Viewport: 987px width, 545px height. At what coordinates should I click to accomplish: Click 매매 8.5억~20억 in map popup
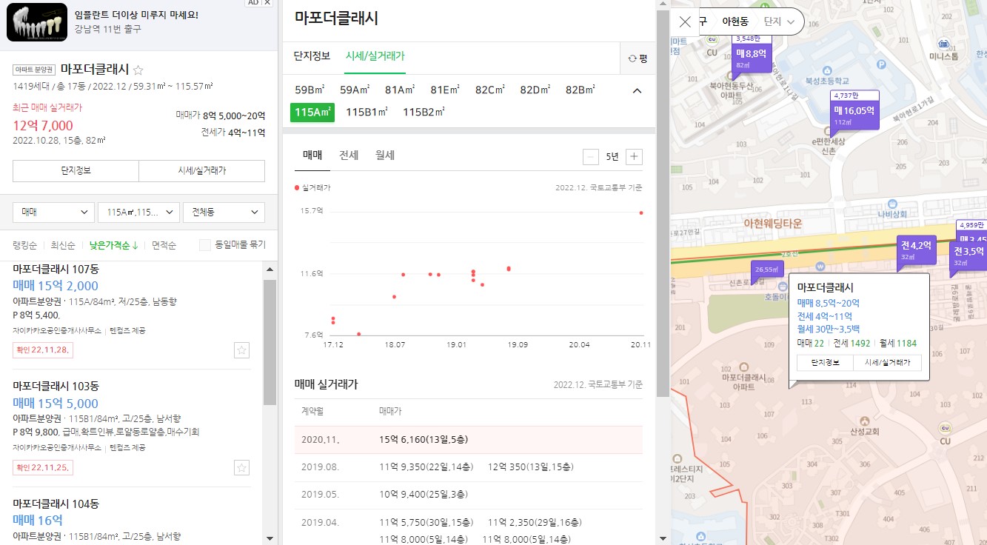pos(829,303)
